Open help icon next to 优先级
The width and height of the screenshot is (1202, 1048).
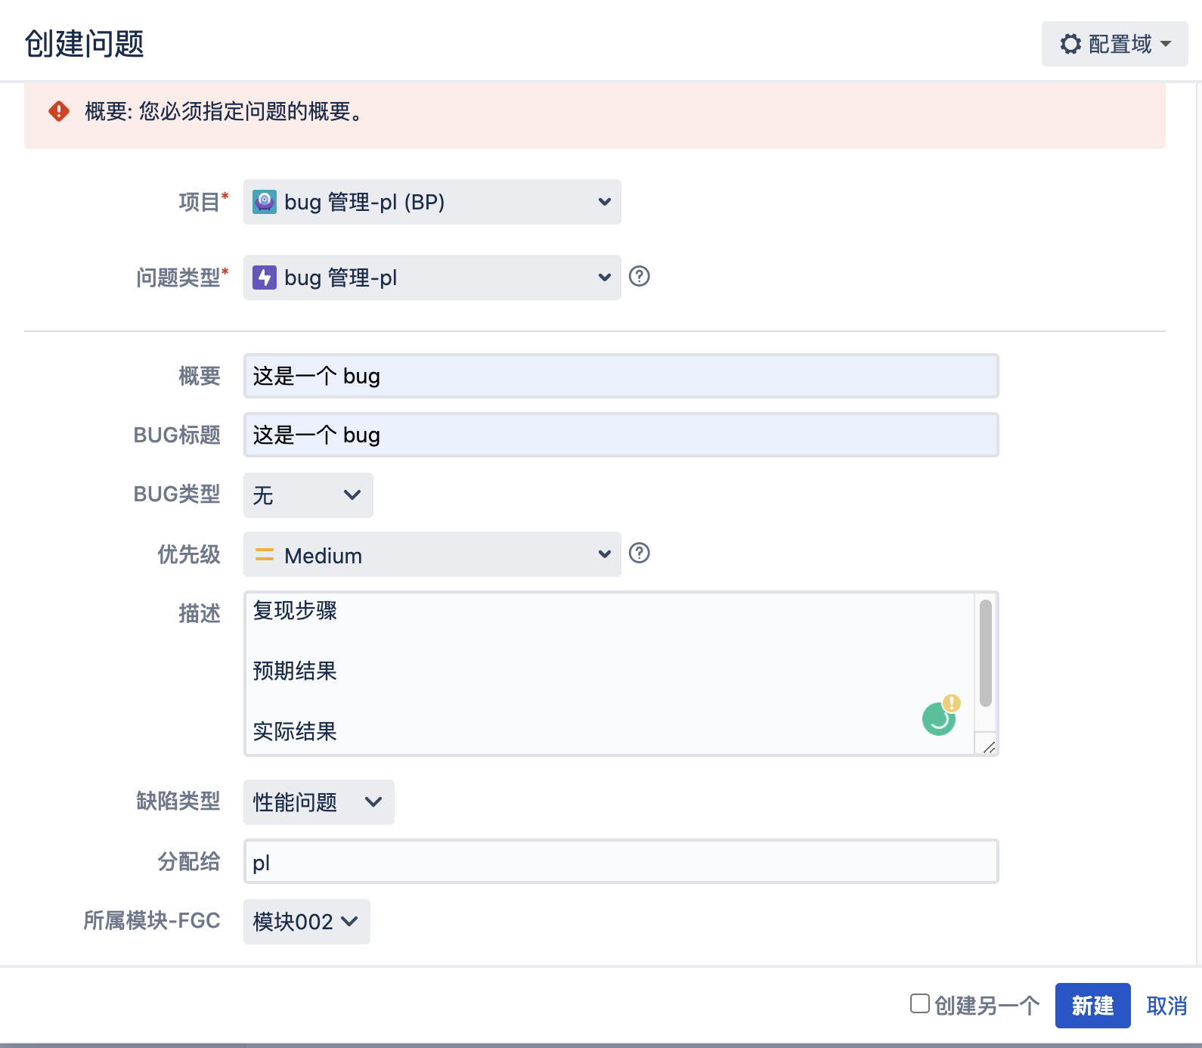pos(639,553)
